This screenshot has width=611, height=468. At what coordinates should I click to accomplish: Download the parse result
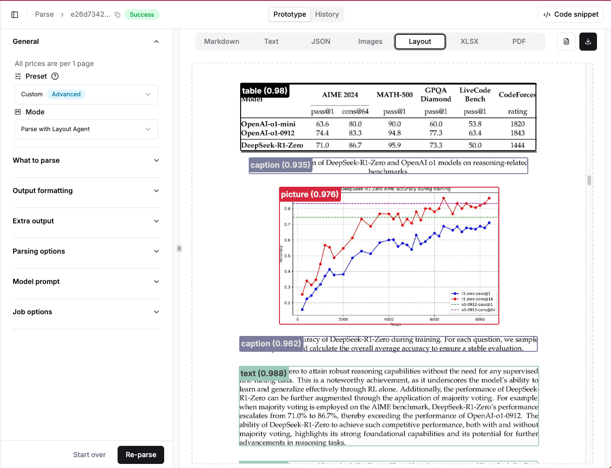588,42
